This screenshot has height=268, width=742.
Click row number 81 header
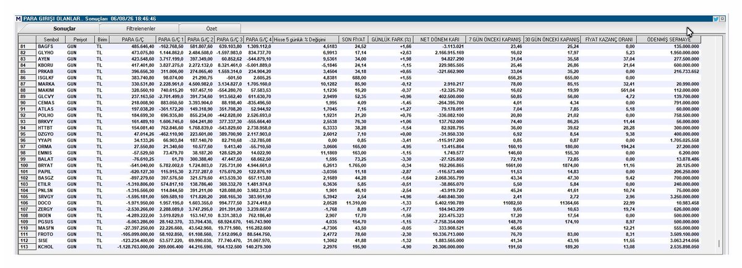tap(28, 46)
